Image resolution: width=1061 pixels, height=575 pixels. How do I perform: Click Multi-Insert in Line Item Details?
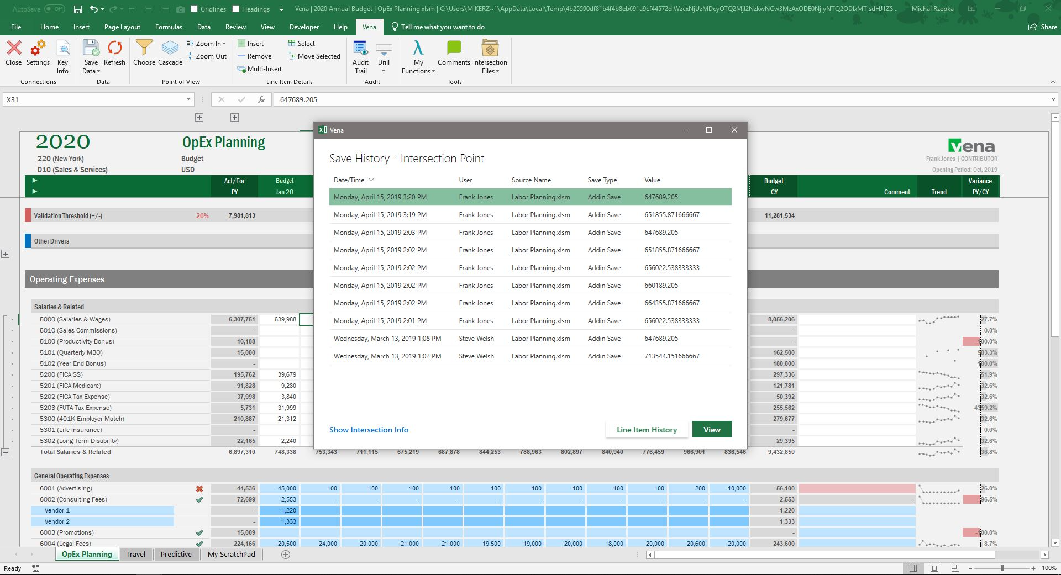(x=260, y=68)
